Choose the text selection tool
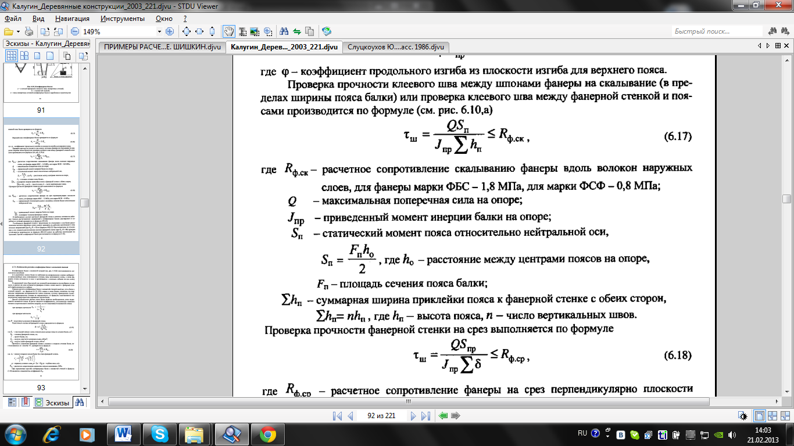Screen dimensions: 794x446 [242, 31]
